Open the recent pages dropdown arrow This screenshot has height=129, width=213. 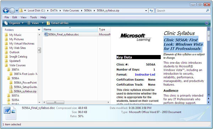point(17,11)
